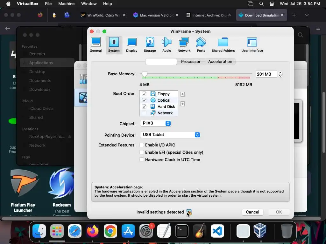Screen dimensions: 326x244
Task: Open the User Interface settings section
Action: 252,45
